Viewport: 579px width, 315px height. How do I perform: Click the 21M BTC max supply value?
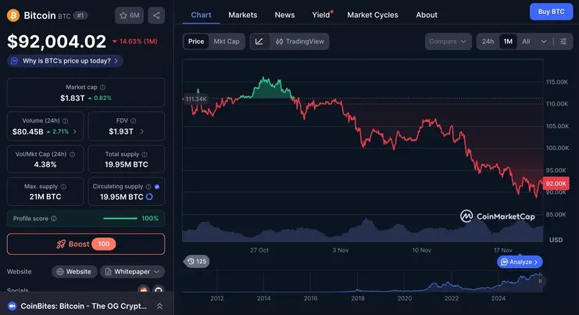(x=45, y=197)
